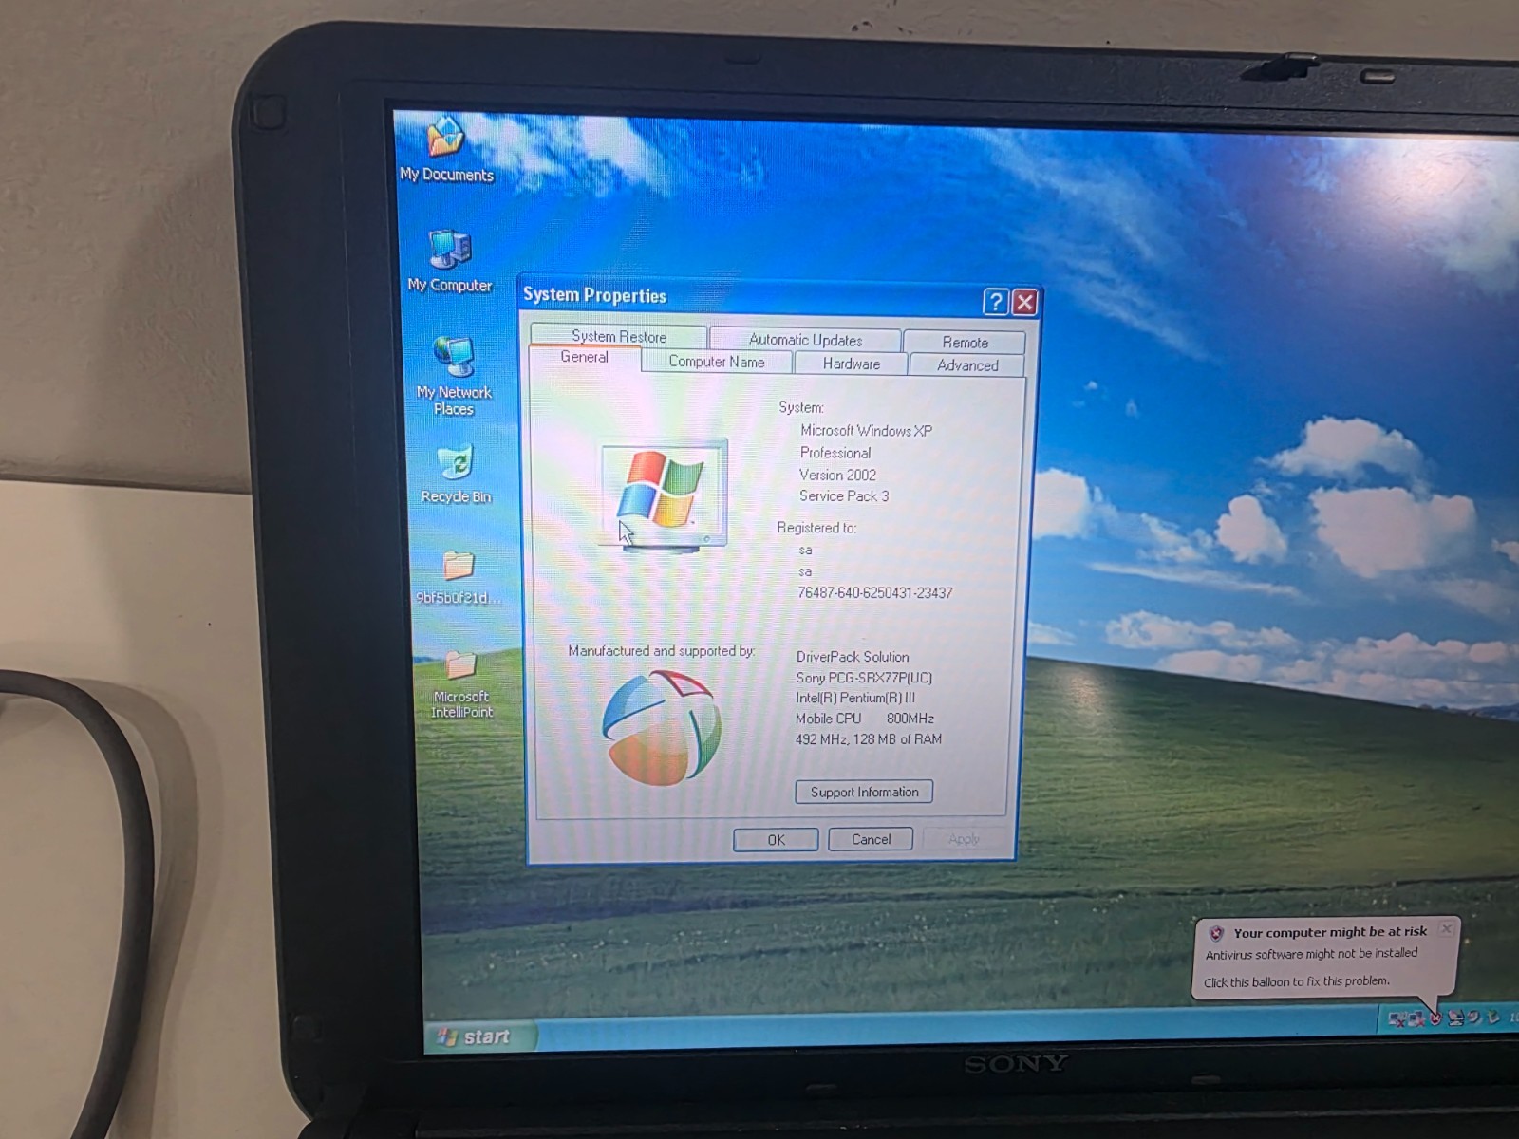Click the DriverPack Solution logo image

pos(662,726)
